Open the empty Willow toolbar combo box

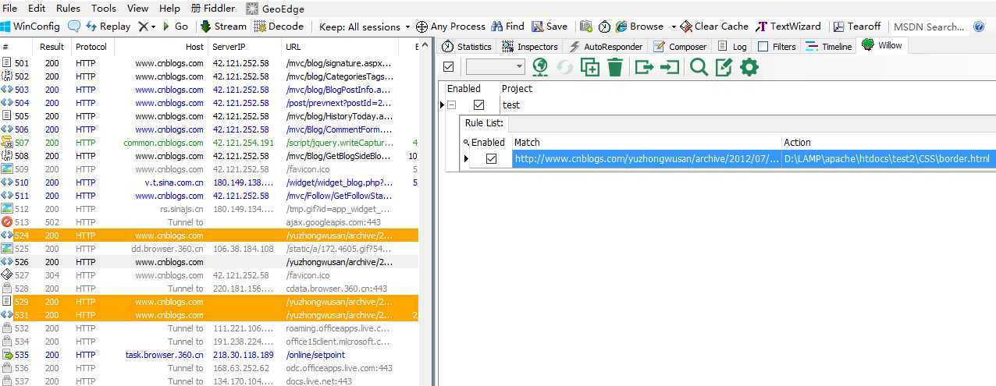(x=495, y=68)
